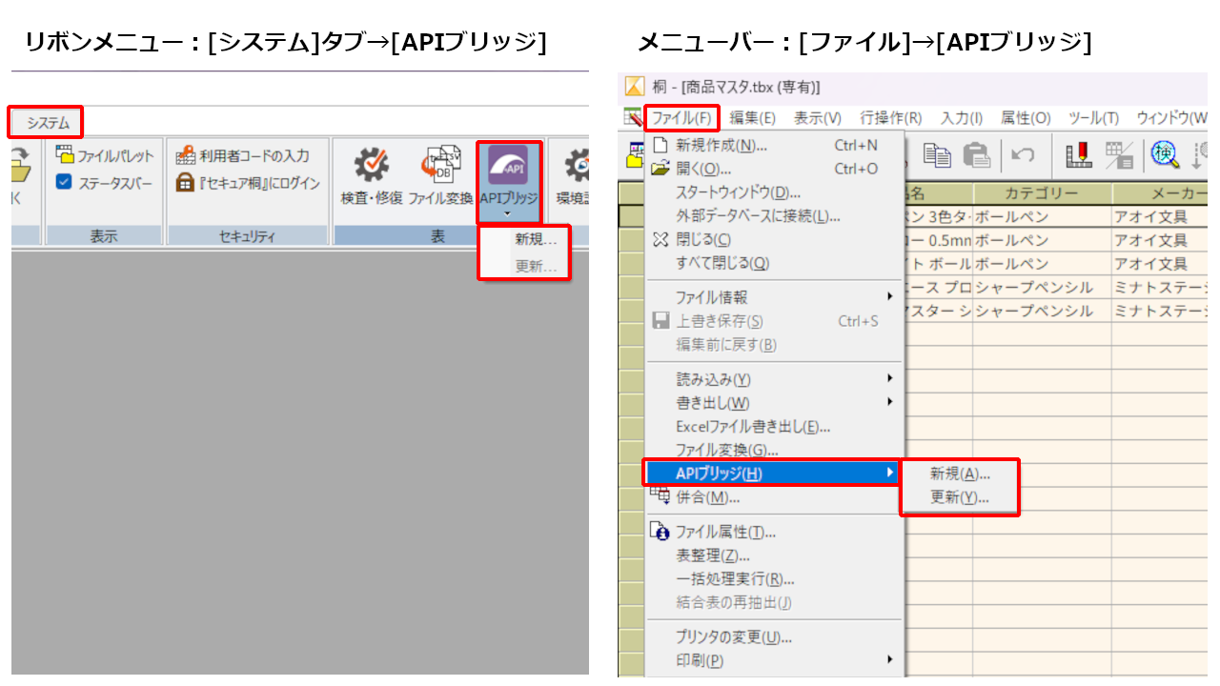This screenshot has width=1220, height=686.
Task: Click the カテゴリー column header
Action: [1041, 193]
